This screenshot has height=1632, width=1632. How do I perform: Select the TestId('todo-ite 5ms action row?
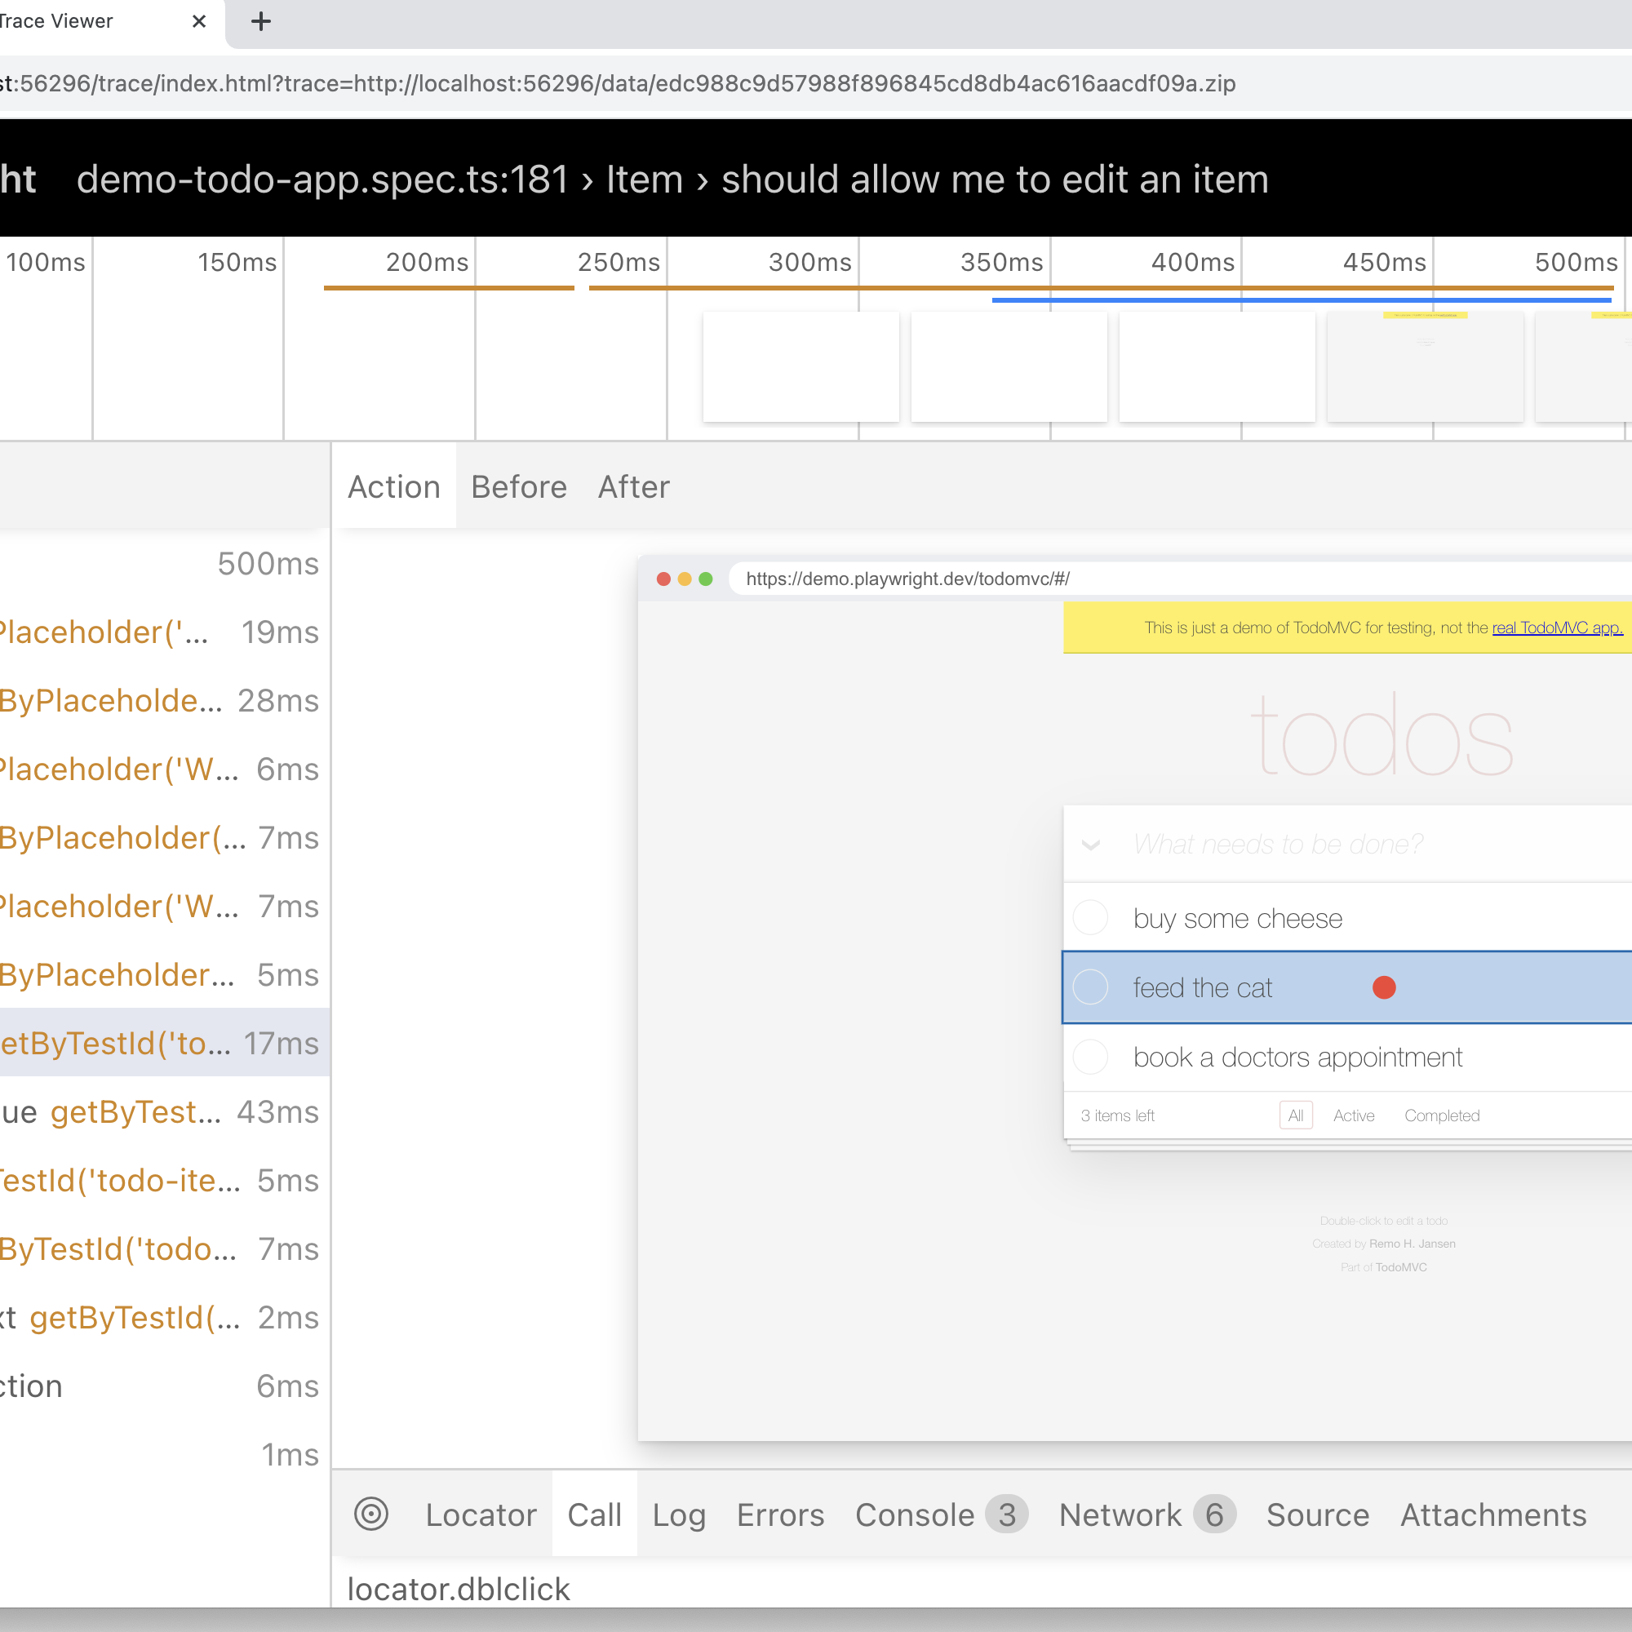coord(165,1180)
